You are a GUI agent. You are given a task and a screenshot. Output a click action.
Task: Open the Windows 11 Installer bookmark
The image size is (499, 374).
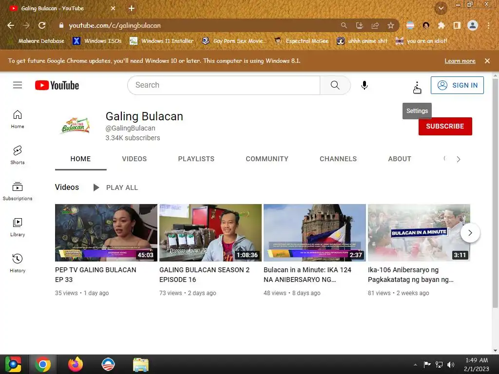162,41
